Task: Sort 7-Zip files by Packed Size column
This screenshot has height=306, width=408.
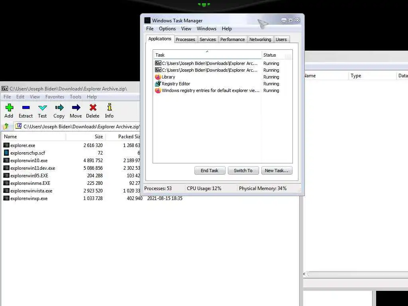Action: pos(123,137)
